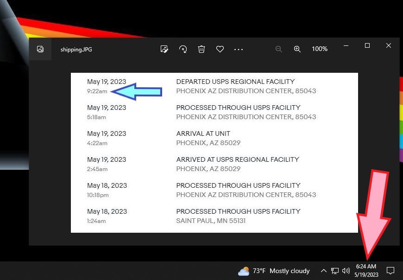
Task: Click the weather cloud icon
Action: [x=244, y=271]
